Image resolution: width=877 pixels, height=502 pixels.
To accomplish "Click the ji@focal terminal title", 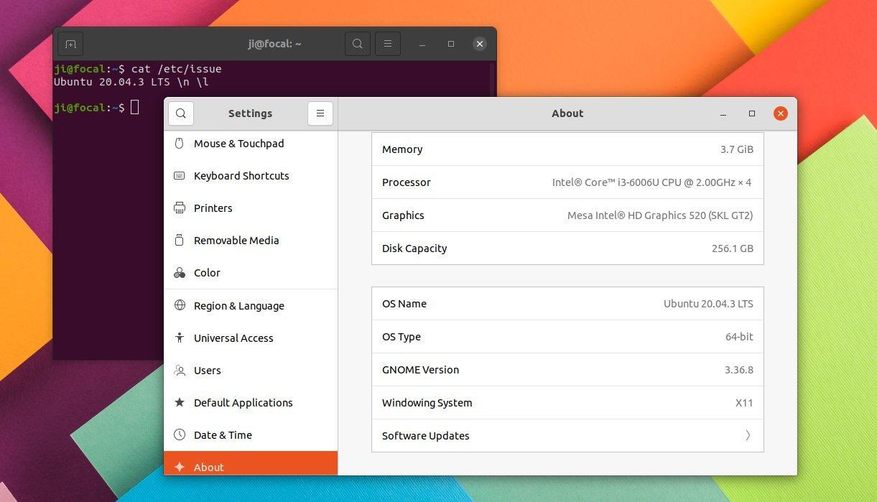I will pos(275,44).
